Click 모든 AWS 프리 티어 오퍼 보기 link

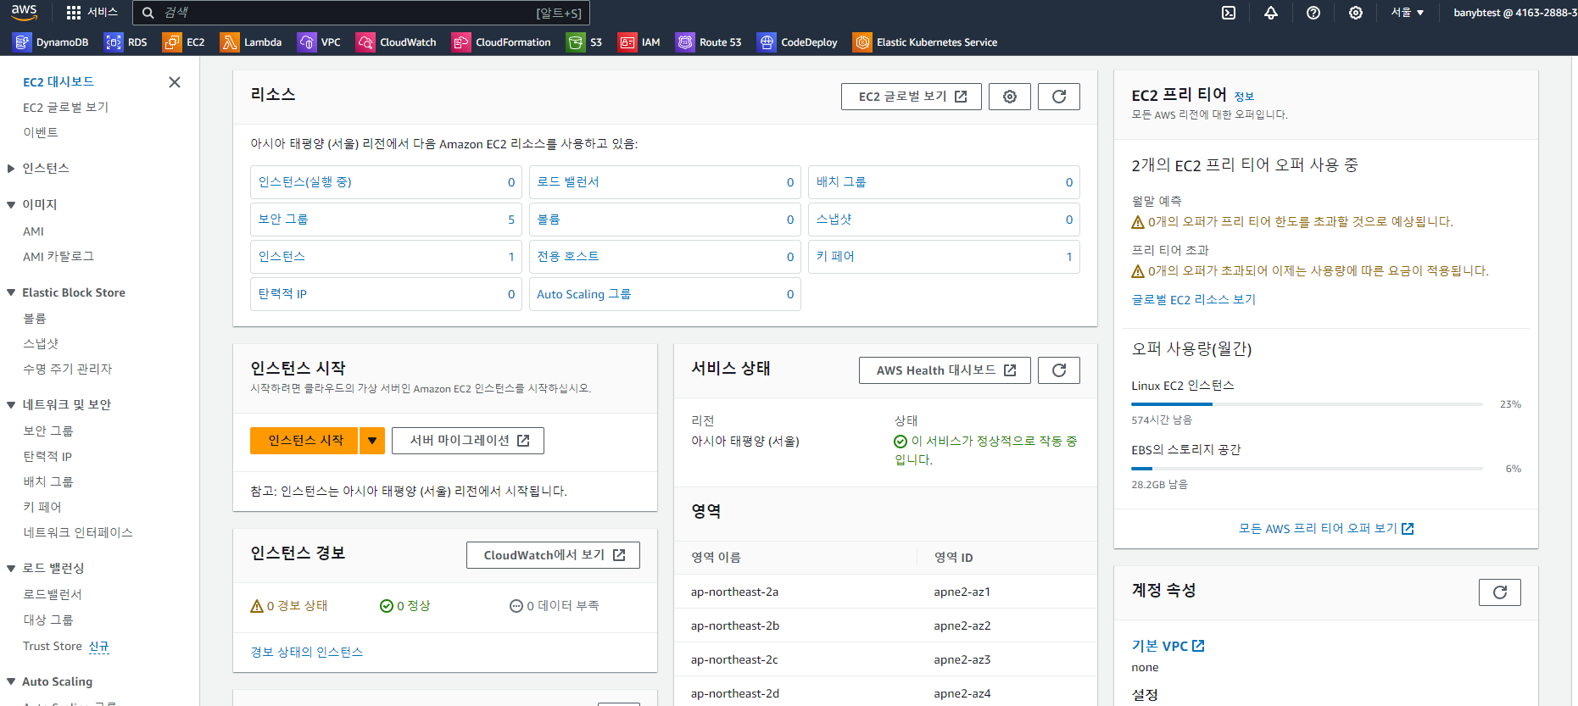click(1326, 529)
